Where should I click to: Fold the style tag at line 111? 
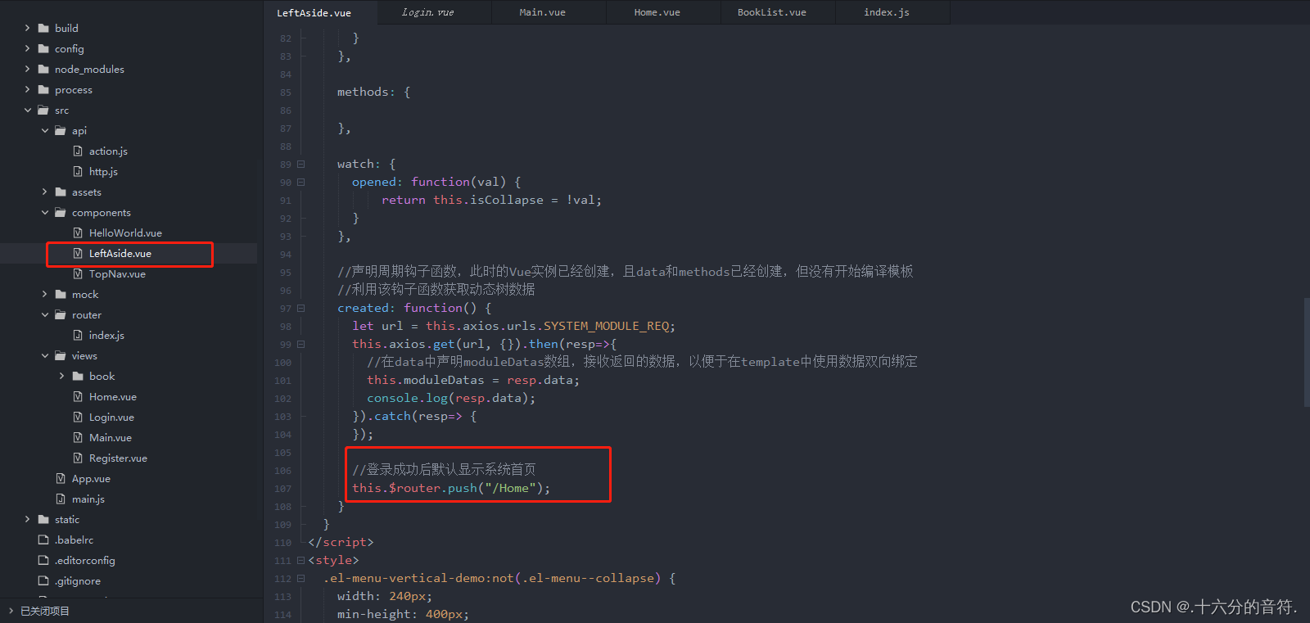300,560
